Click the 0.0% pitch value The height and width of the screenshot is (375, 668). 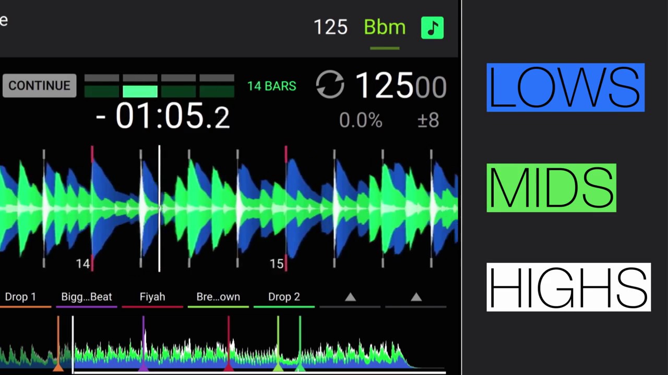(x=361, y=121)
